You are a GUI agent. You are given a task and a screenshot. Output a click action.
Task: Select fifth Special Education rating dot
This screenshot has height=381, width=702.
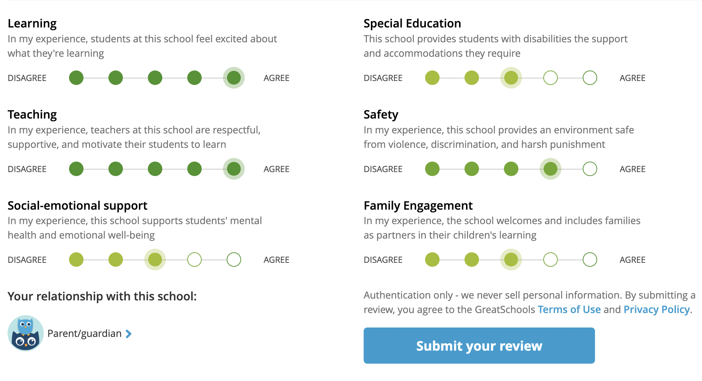[x=590, y=78]
